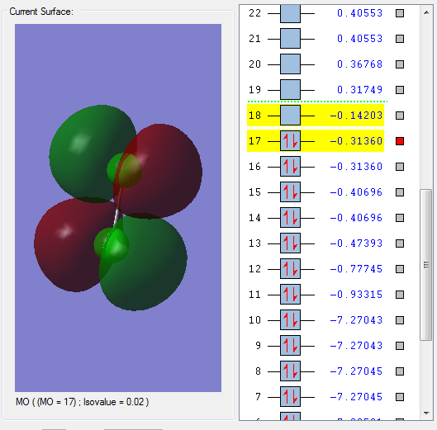The height and width of the screenshot is (430, 437).
Task: Click the electron pair box of orbital 15
Action: point(290,192)
